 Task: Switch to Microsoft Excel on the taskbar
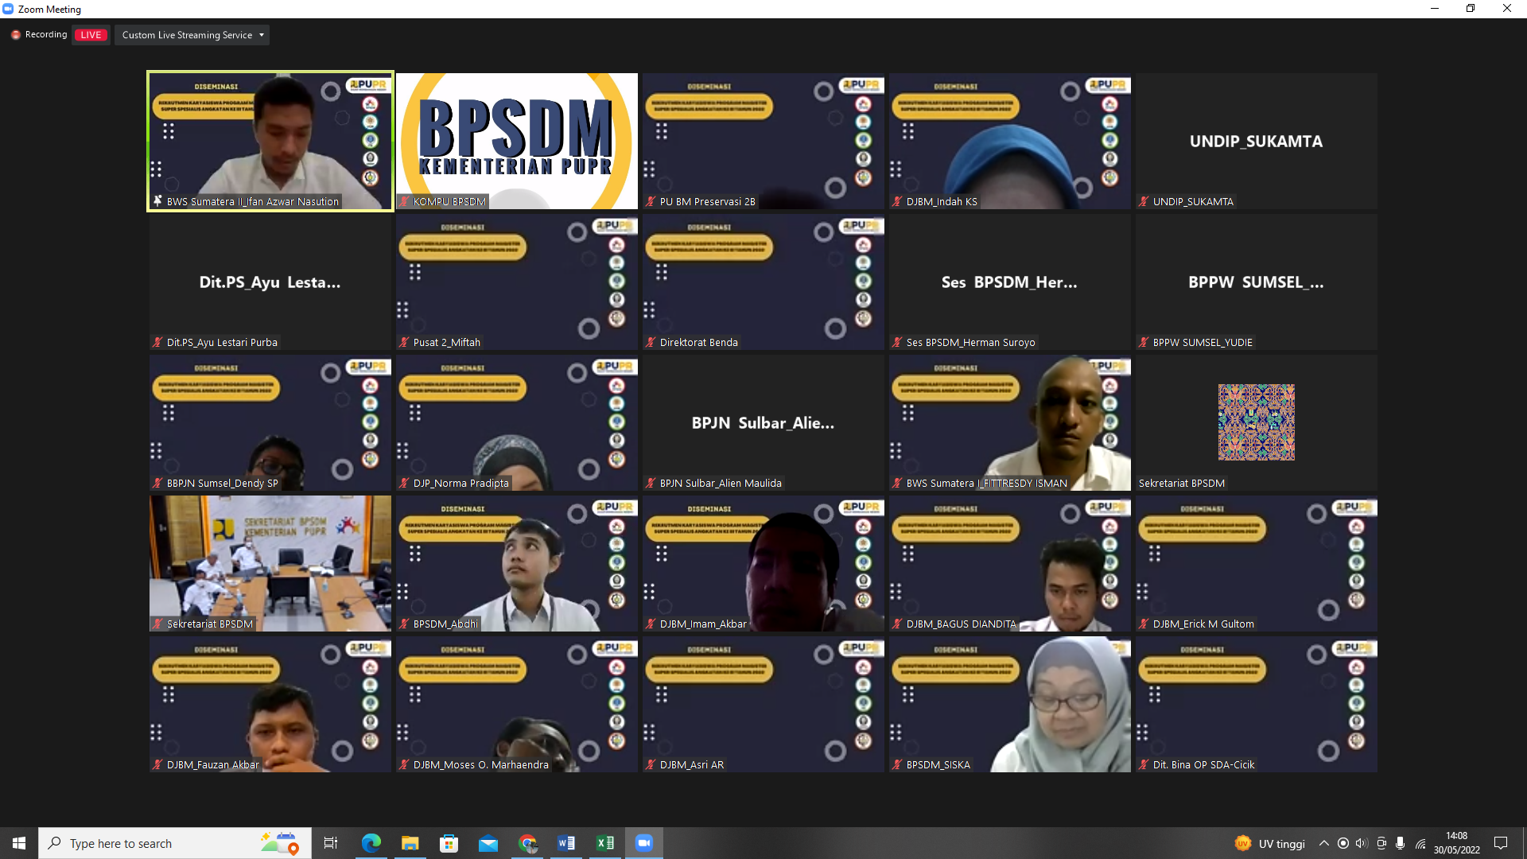605,843
